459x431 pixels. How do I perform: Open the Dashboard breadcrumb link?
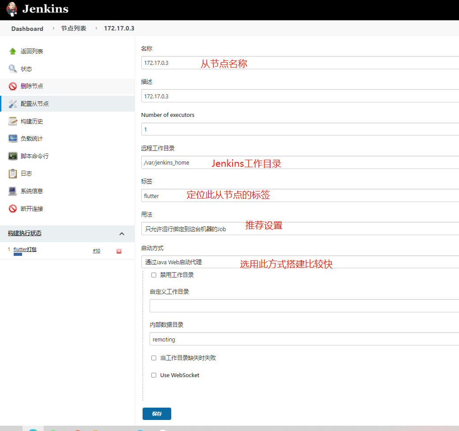27,29
